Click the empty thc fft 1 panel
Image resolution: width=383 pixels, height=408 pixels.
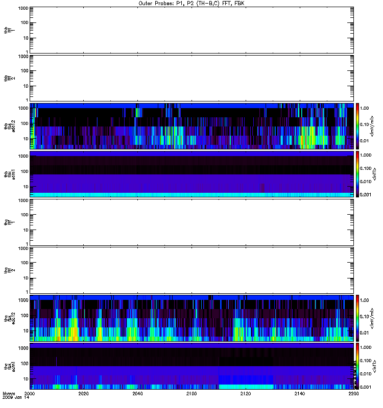tap(192, 222)
